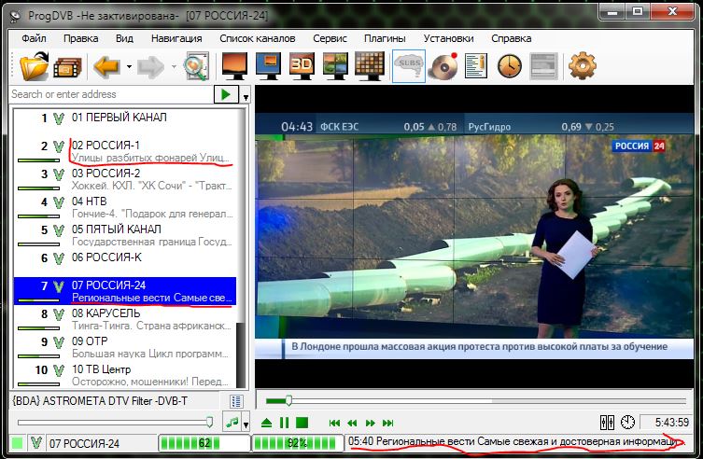The height and width of the screenshot is (459, 703).
Task: Open the Навигация menu
Action: point(176,38)
